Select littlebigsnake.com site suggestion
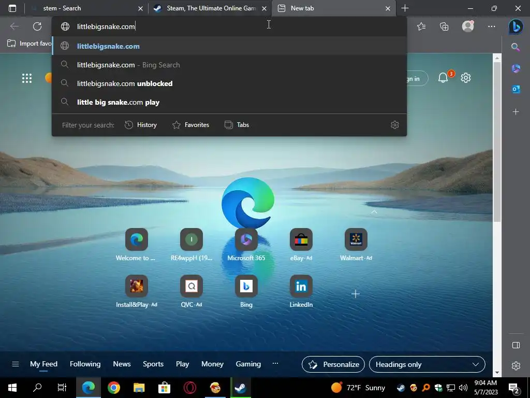 pos(229,46)
